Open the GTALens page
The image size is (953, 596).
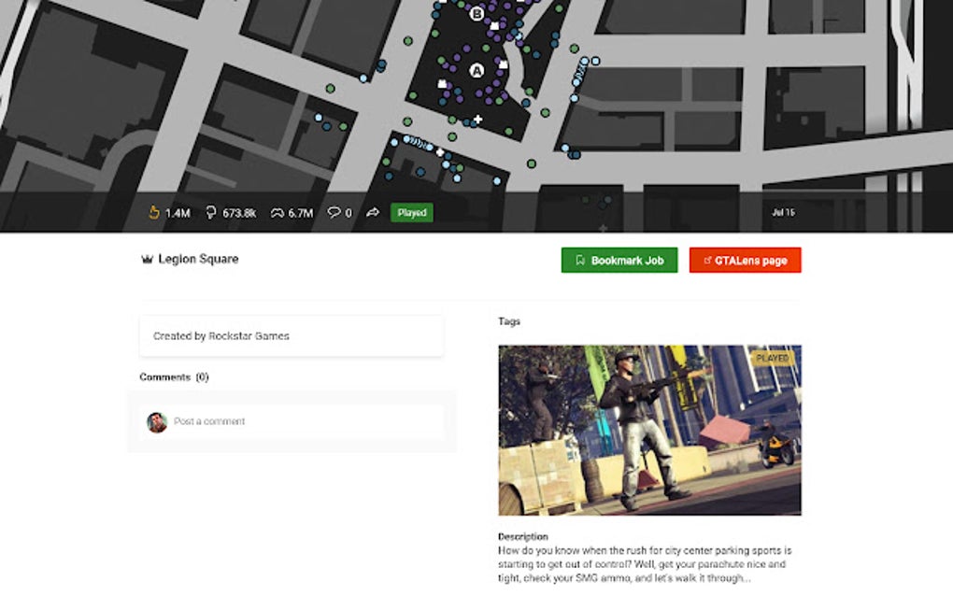(745, 261)
